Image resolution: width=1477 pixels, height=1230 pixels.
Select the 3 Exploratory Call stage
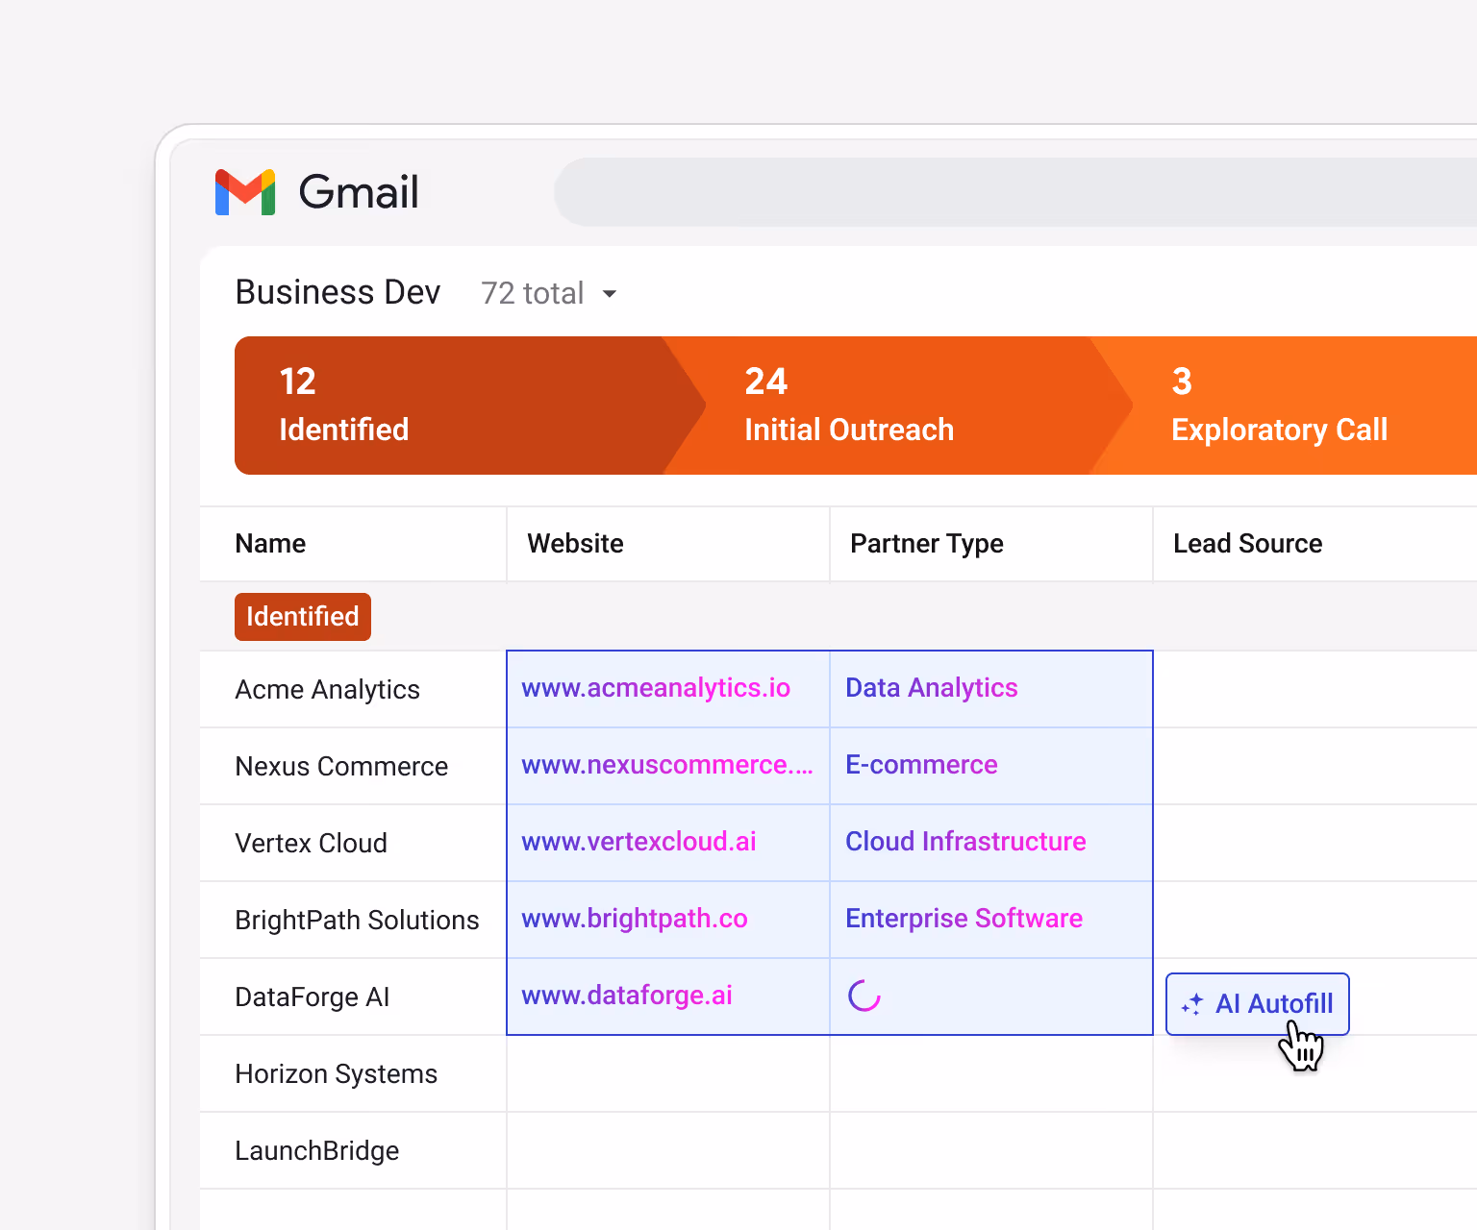[1284, 406]
